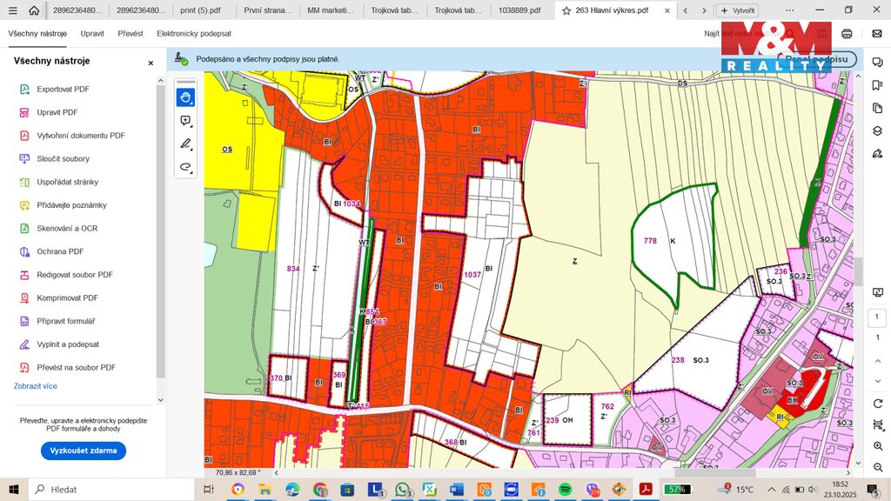Click the document's vertical scrollbar thumb
Viewport: 891px width, 501px height.
(x=858, y=271)
